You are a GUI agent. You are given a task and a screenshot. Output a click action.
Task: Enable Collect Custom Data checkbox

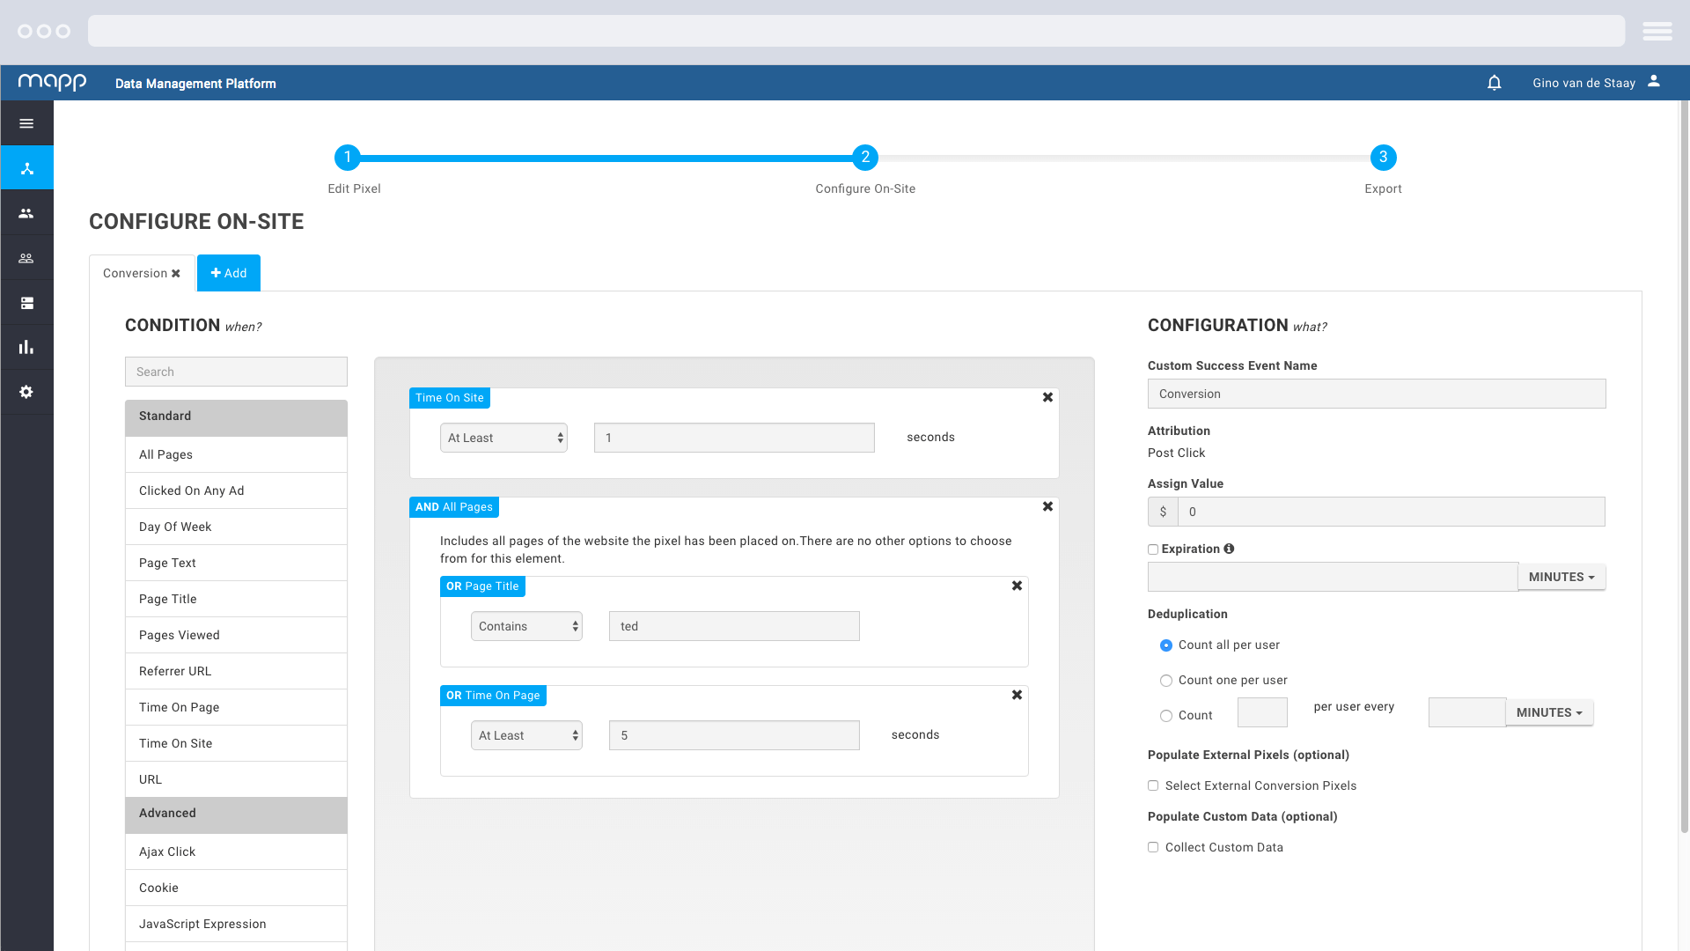tap(1152, 846)
